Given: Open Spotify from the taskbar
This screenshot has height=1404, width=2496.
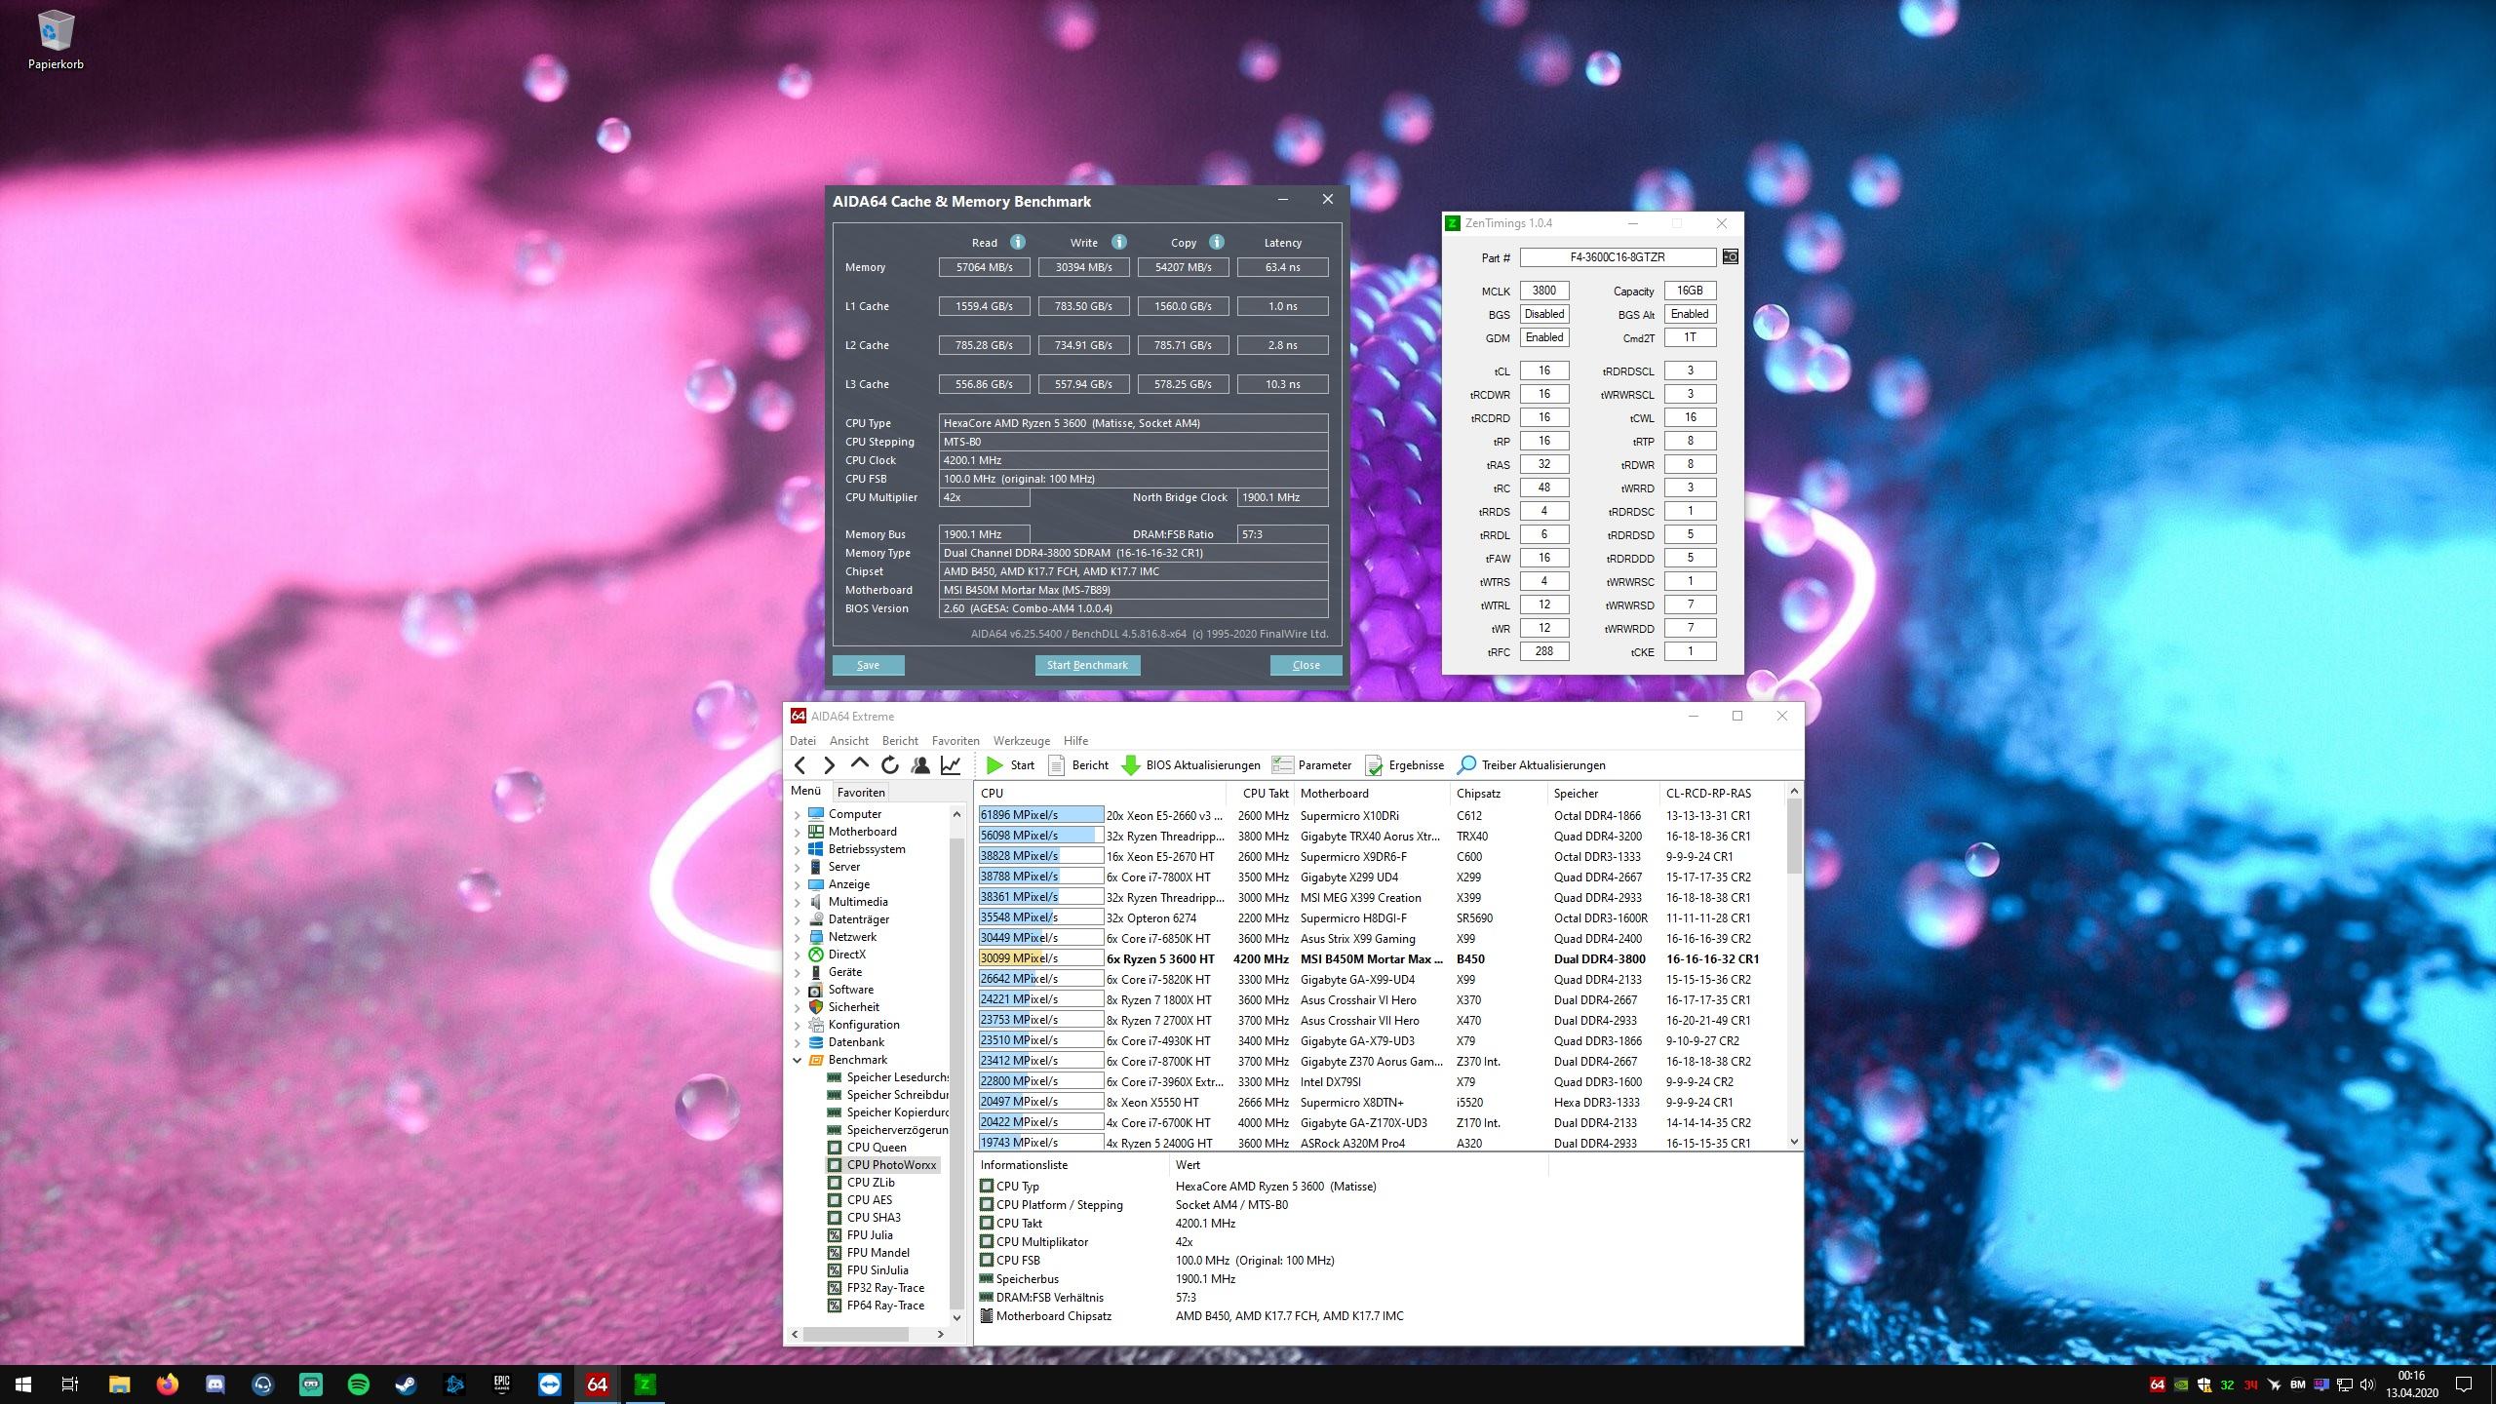Looking at the screenshot, I should click(x=358, y=1384).
